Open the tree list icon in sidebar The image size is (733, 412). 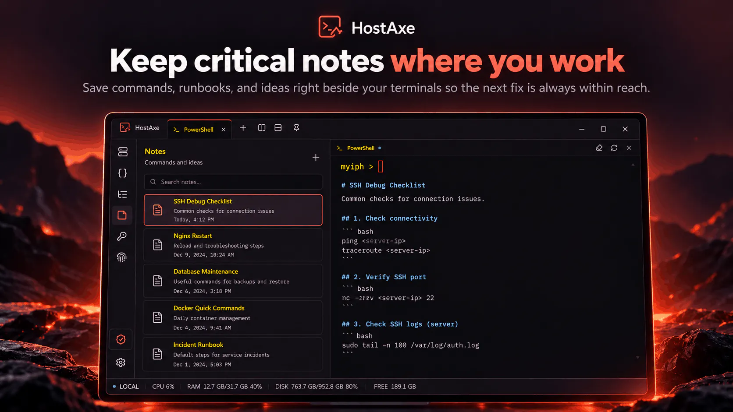click(123, 194)
